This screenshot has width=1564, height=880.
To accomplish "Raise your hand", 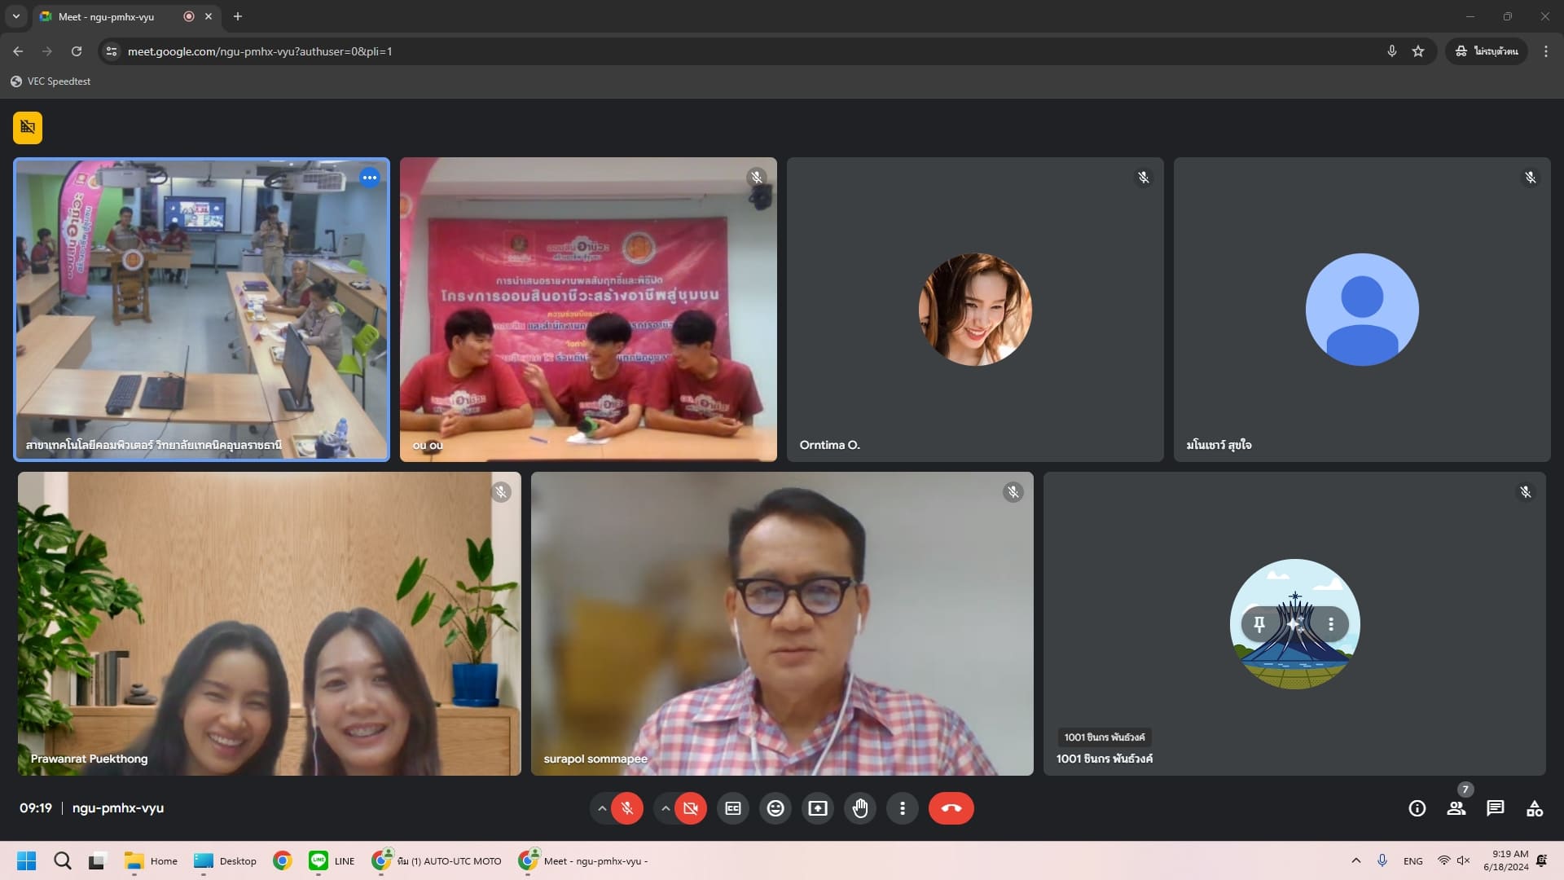I will click(860, 808).
